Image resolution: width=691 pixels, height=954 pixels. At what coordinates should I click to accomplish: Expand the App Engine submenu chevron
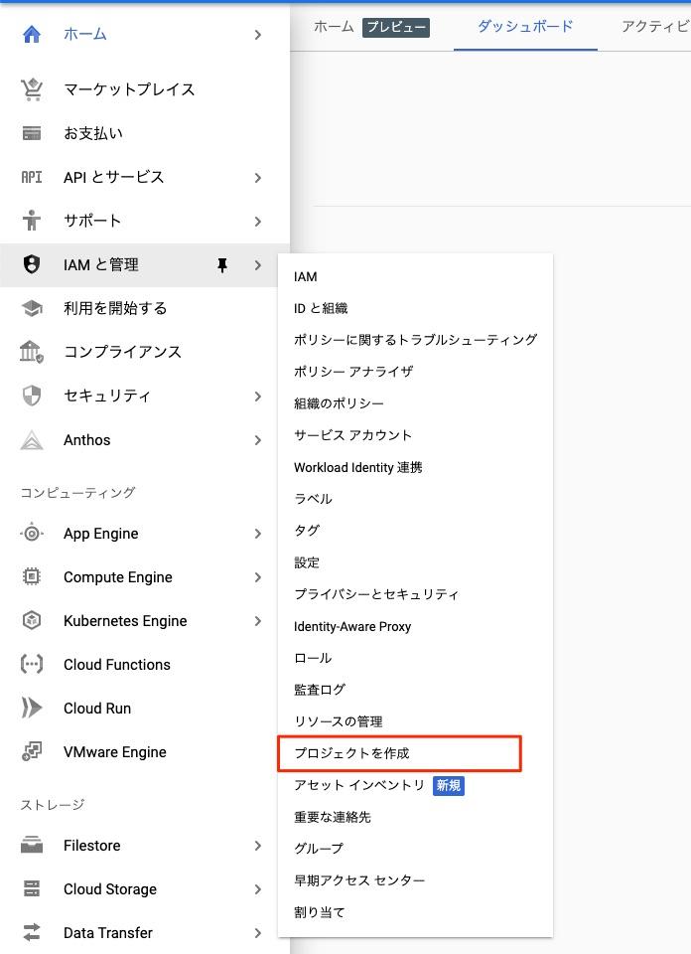pos(258,534)
